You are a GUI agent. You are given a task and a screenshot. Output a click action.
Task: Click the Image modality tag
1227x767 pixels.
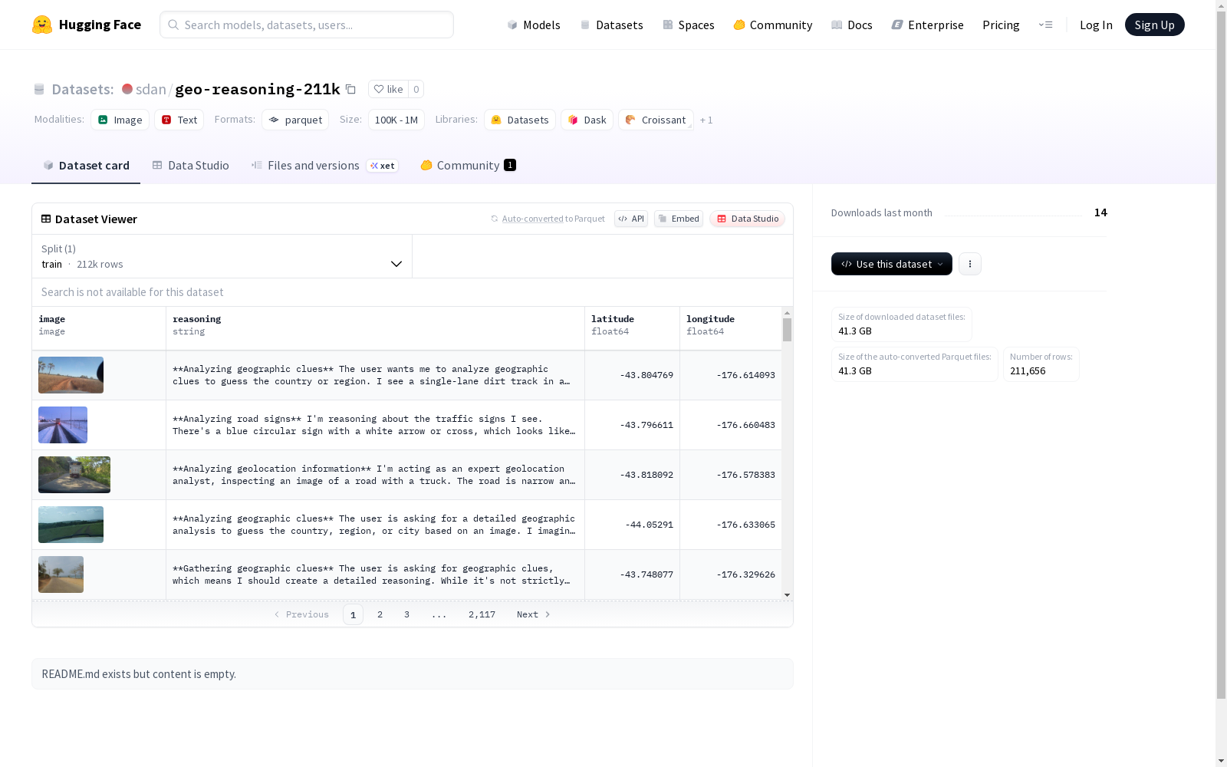(120, 120)
